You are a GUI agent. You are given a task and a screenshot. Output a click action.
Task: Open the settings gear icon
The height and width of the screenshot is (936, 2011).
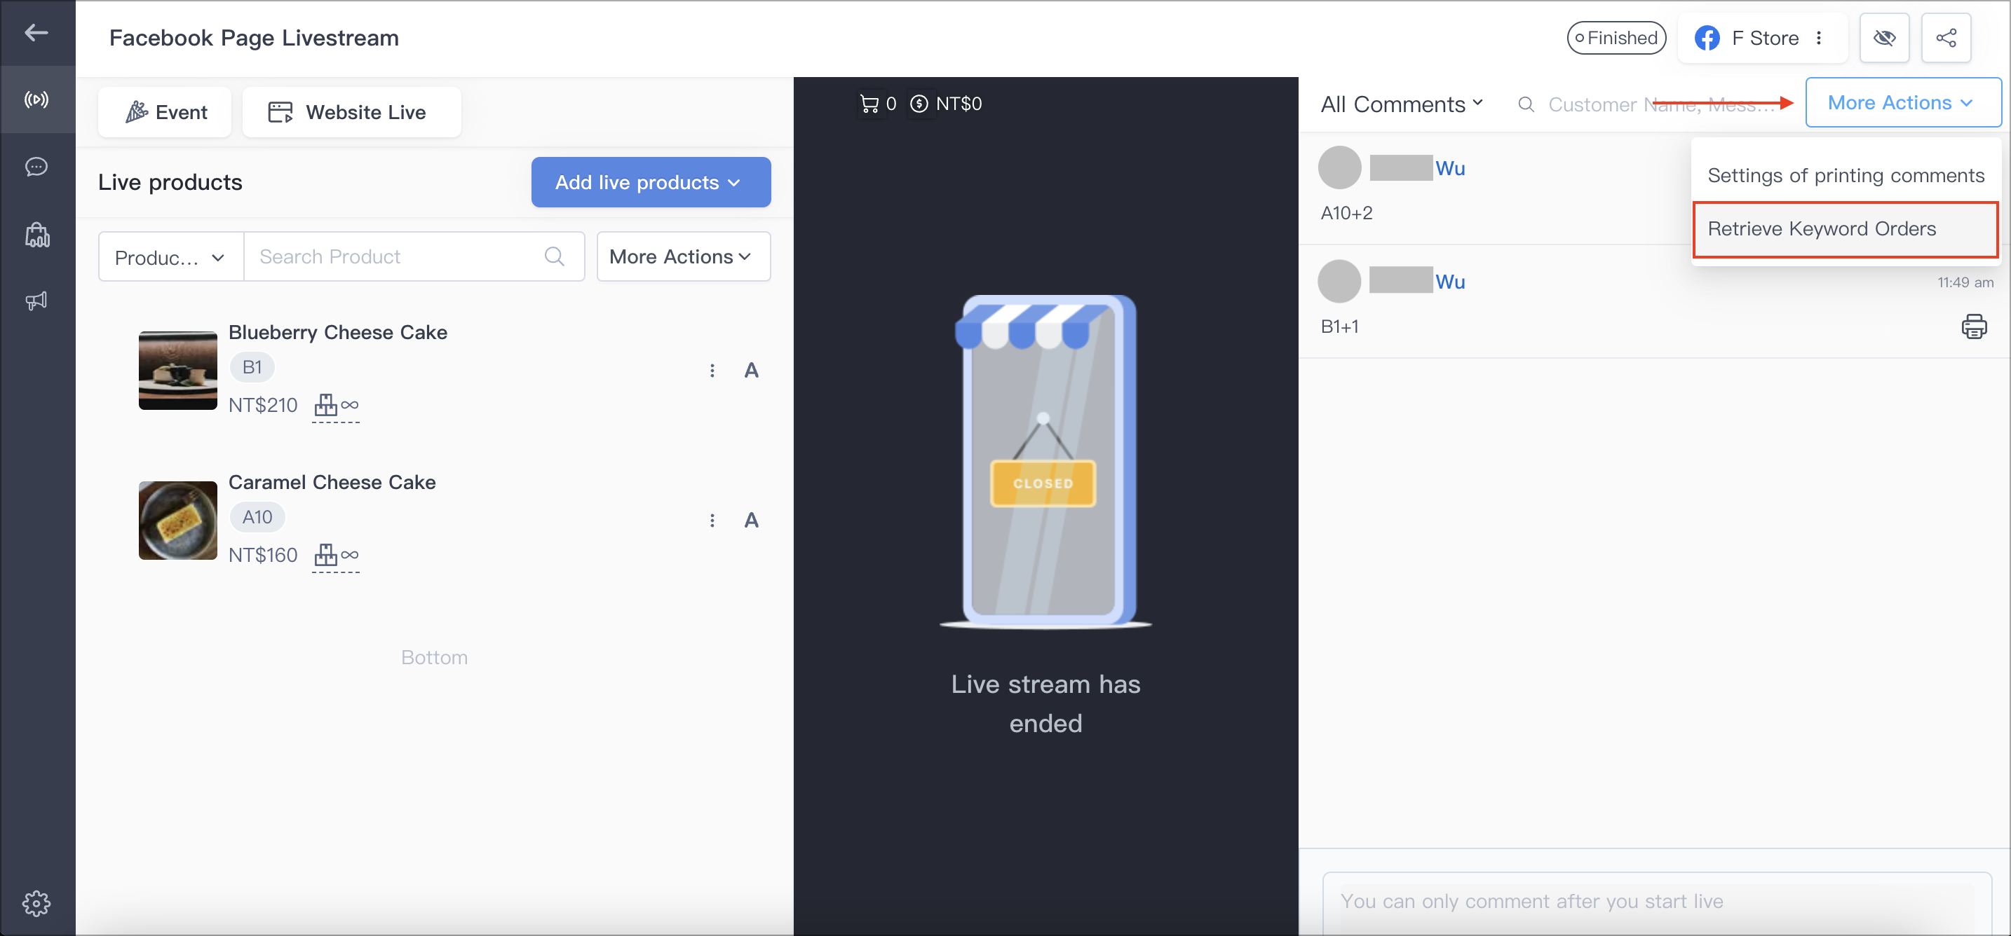pos(36,903)
